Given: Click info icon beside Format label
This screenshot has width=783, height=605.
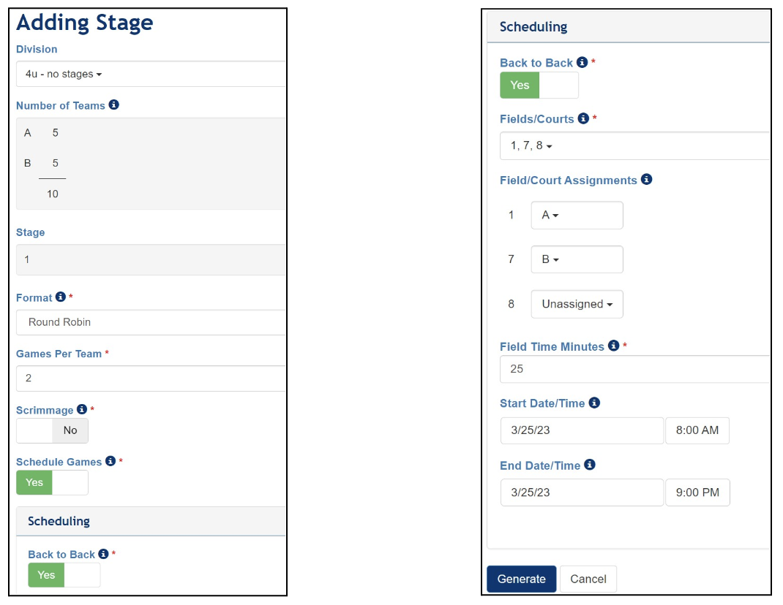Looking at the screenshot, I should [61, 297].
